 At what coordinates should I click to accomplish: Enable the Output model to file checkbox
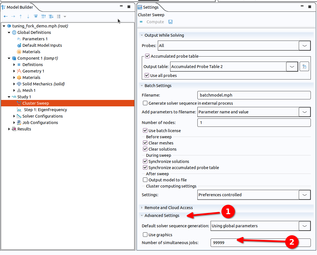(145, 180)
